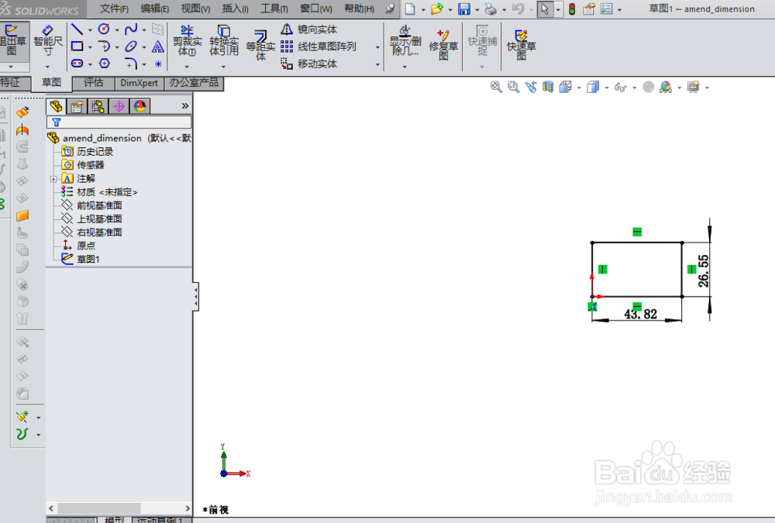The image size is (775, 523).
Task: Click the Section View icon
Action: 548,87
